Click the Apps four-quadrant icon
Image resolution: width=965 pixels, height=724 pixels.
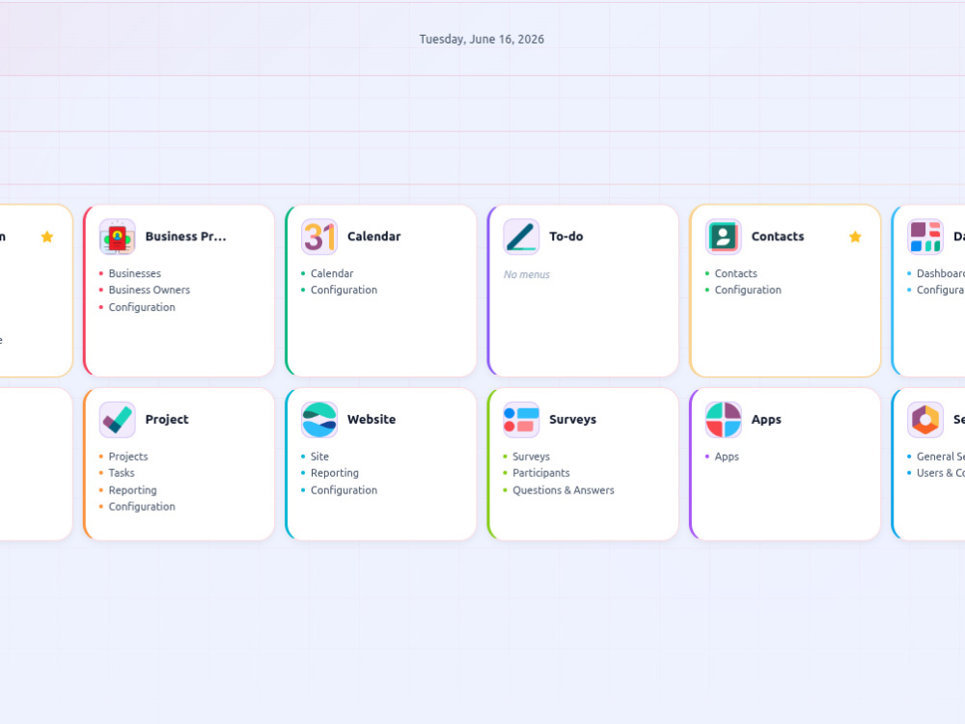723,419
